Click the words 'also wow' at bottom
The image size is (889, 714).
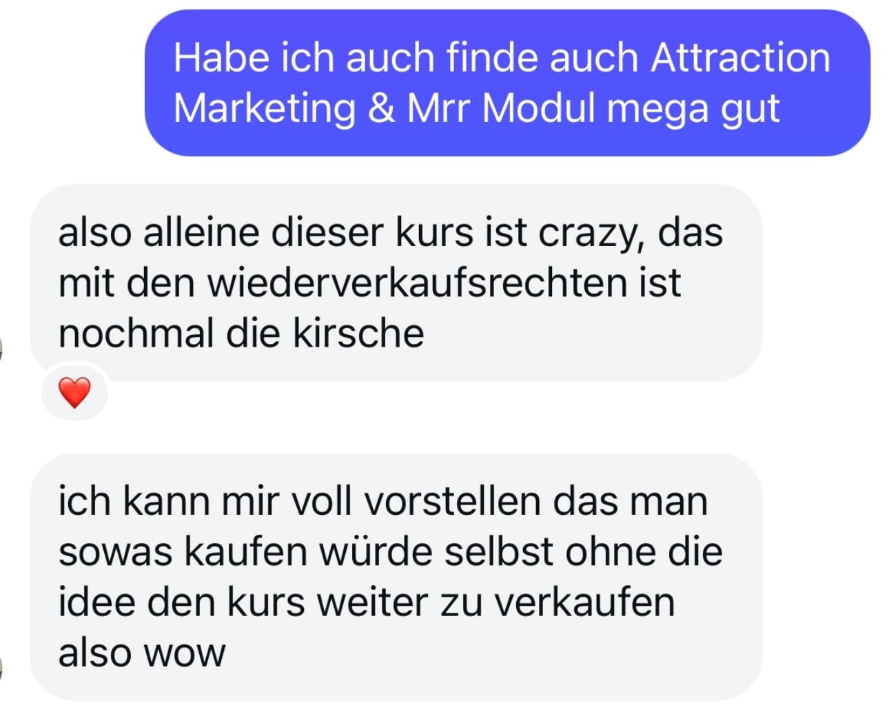141,653
